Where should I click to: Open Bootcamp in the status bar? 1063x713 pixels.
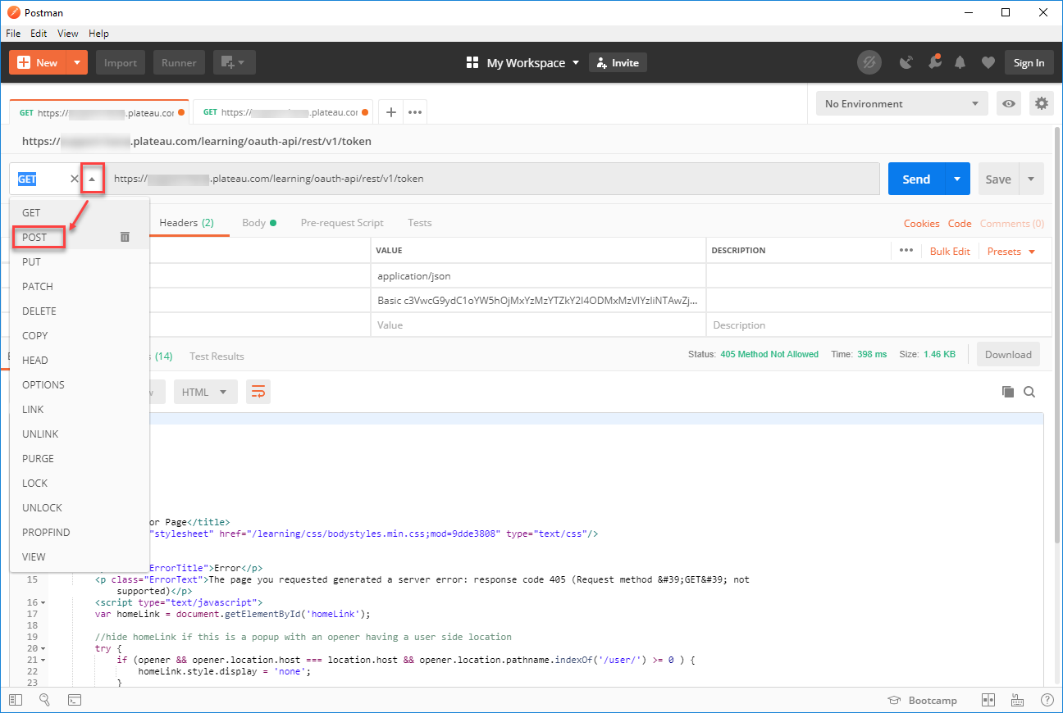click(923, 701)
